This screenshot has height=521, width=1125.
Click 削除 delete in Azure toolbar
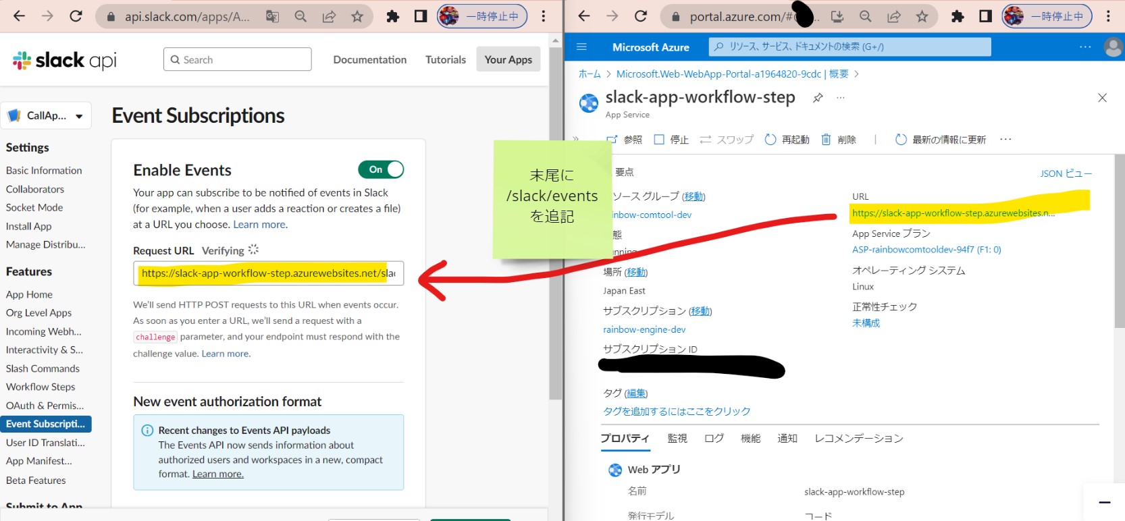click(x=839, y=140)
